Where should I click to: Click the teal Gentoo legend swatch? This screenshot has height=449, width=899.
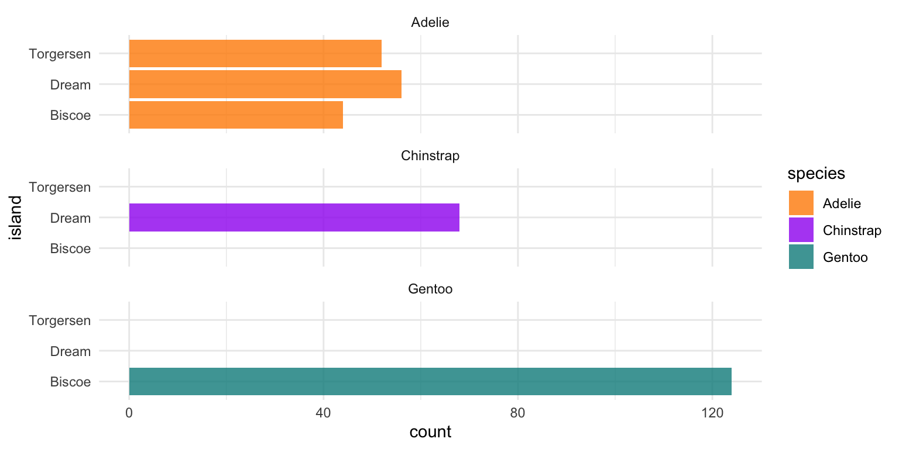[801, 257]
